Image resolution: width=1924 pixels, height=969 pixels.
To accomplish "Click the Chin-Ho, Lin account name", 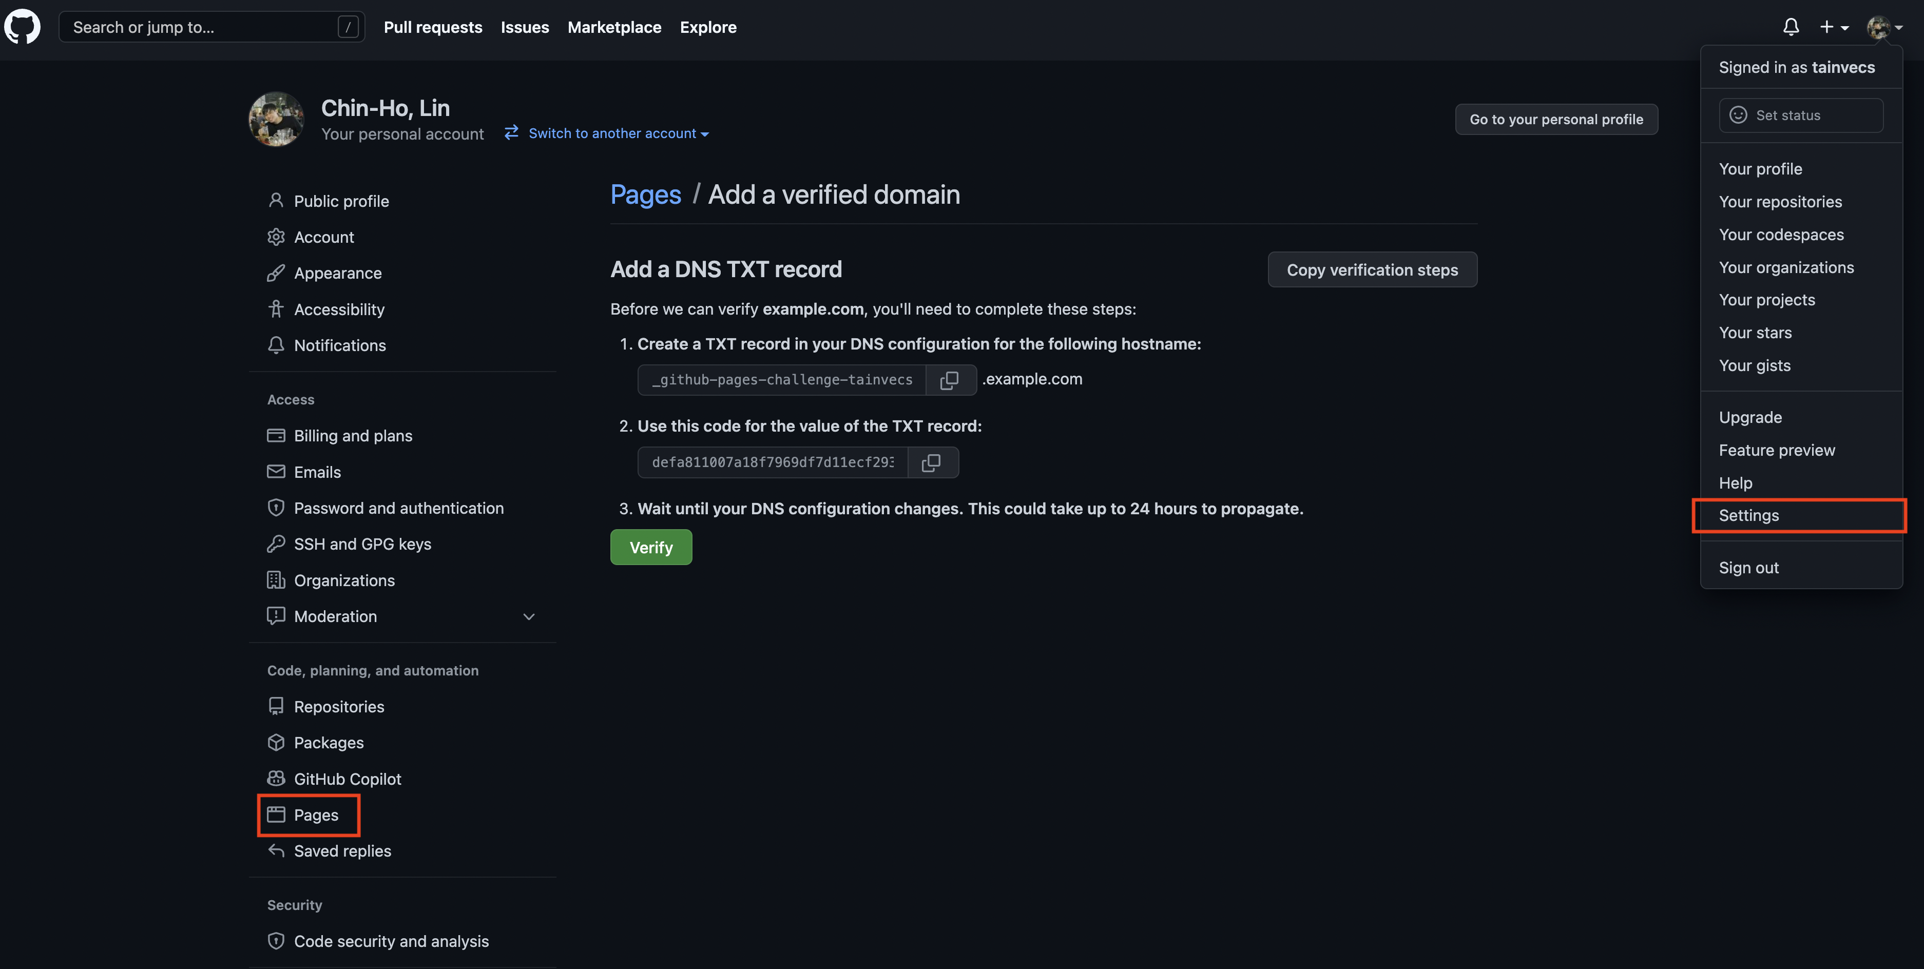I will click(386, 108).
